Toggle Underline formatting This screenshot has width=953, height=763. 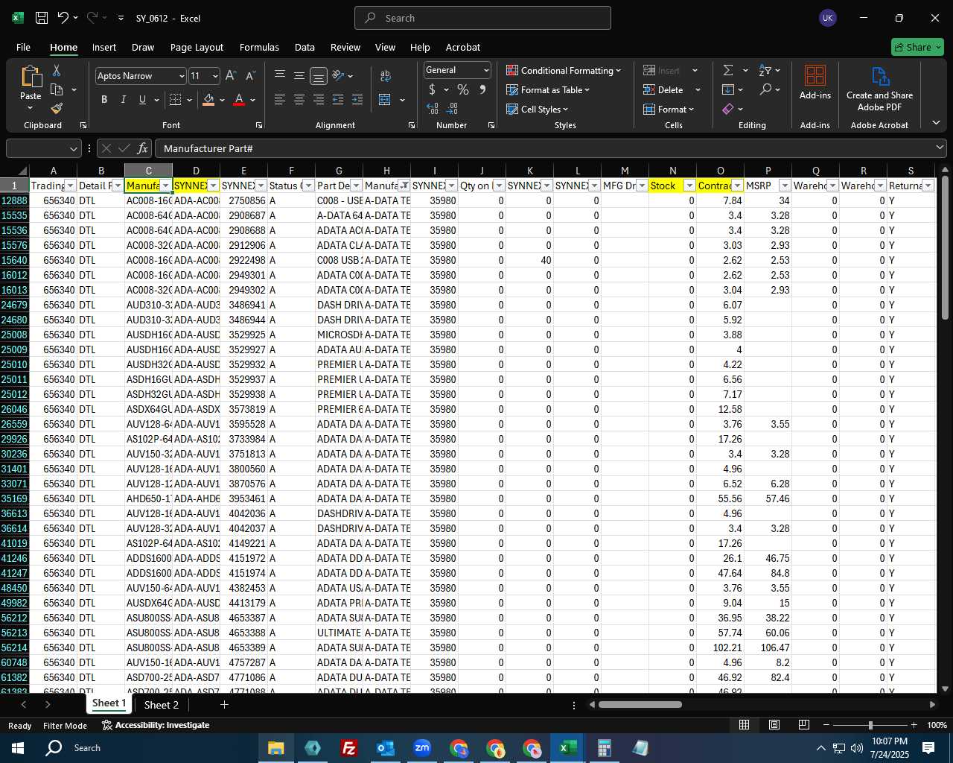click(142, 99)
